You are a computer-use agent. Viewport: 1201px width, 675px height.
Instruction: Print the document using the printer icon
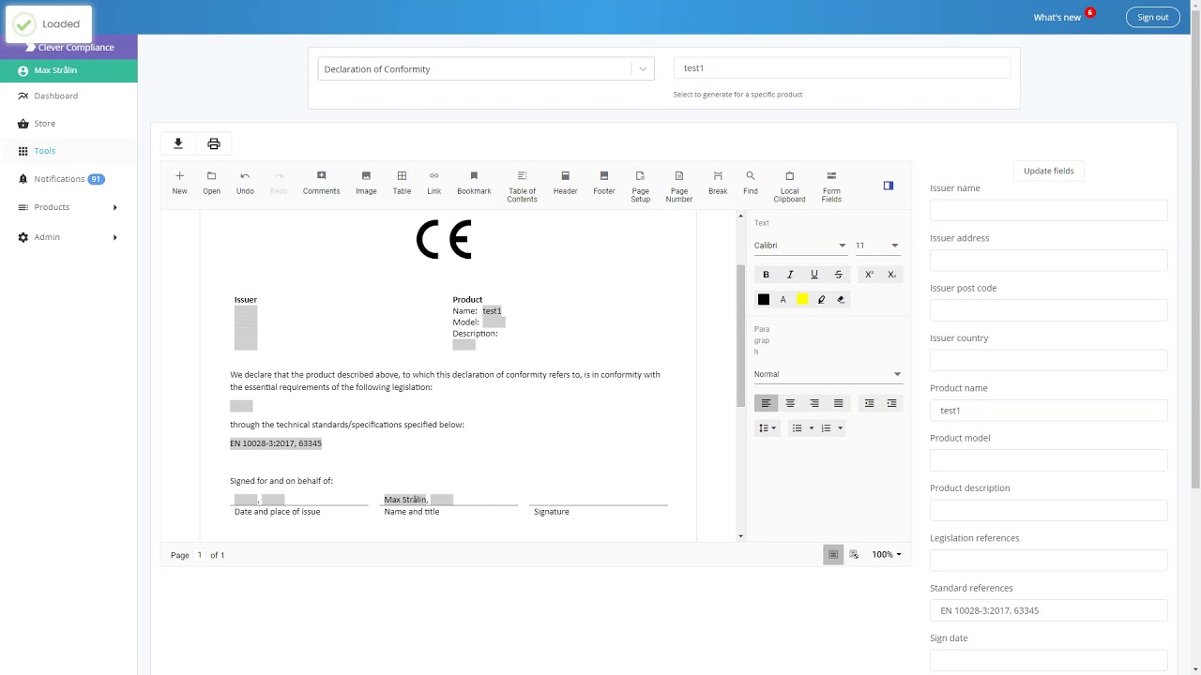[x=214, y=143]
